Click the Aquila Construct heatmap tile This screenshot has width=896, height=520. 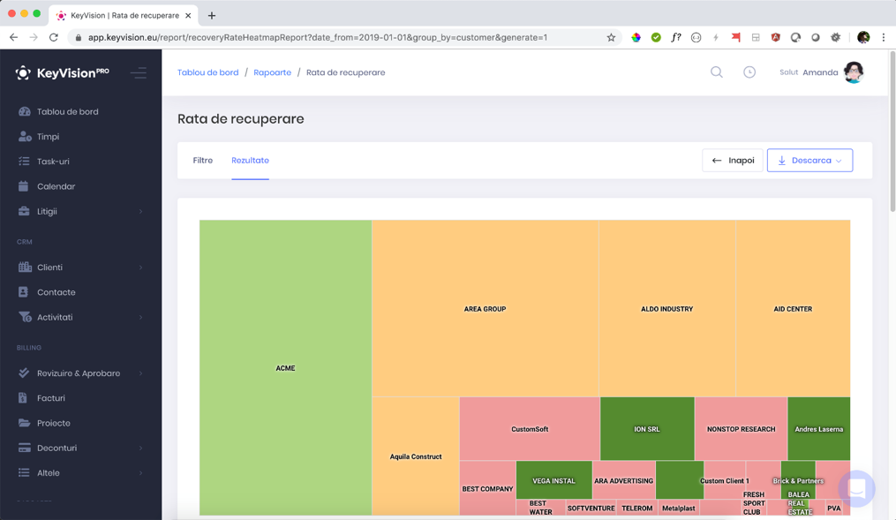click(416, 456)
